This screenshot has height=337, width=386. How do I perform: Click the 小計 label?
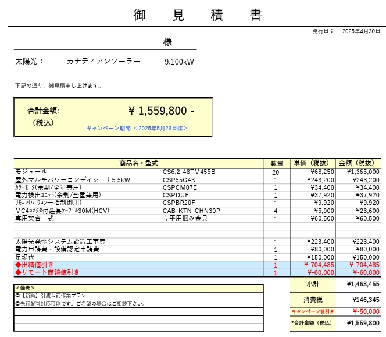coord(313,284)
